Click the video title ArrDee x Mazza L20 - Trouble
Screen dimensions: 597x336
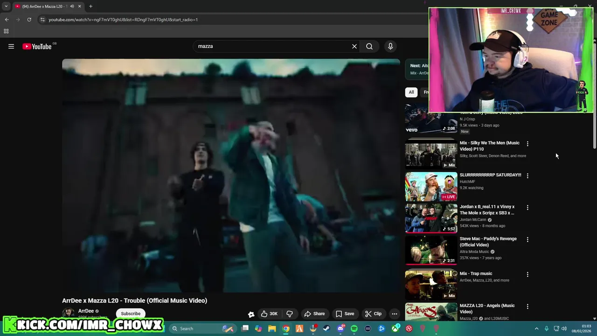tap(134, 301)
